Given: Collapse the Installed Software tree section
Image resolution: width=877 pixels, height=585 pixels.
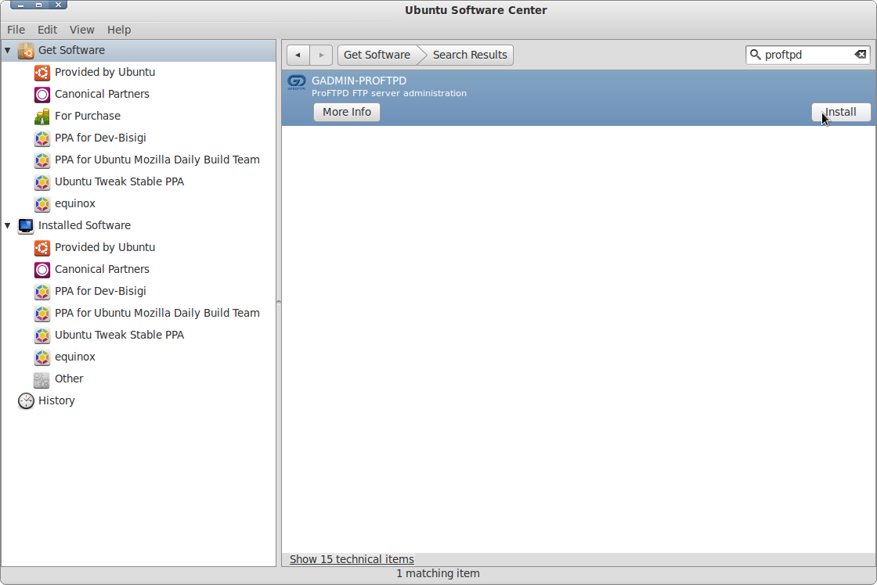Looking at the screenshot, I should tap(8, 226).
